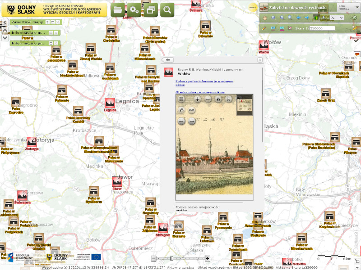Collapse side panels with left chevron
361x270 pixels.
(x=5, y=22)
